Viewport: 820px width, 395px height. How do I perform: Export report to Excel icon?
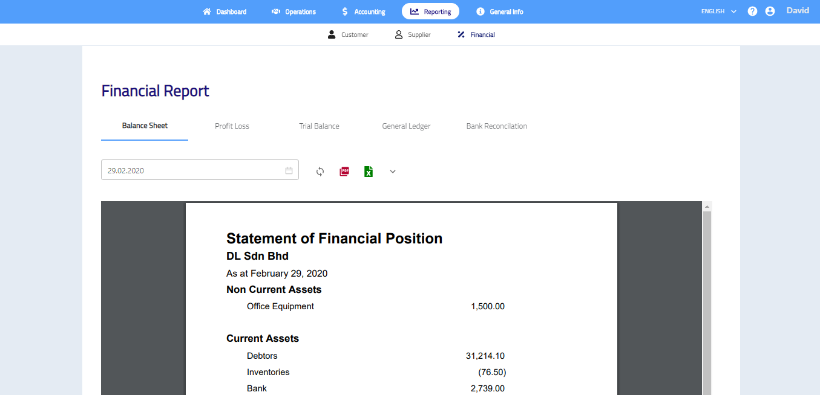[368, 172]
